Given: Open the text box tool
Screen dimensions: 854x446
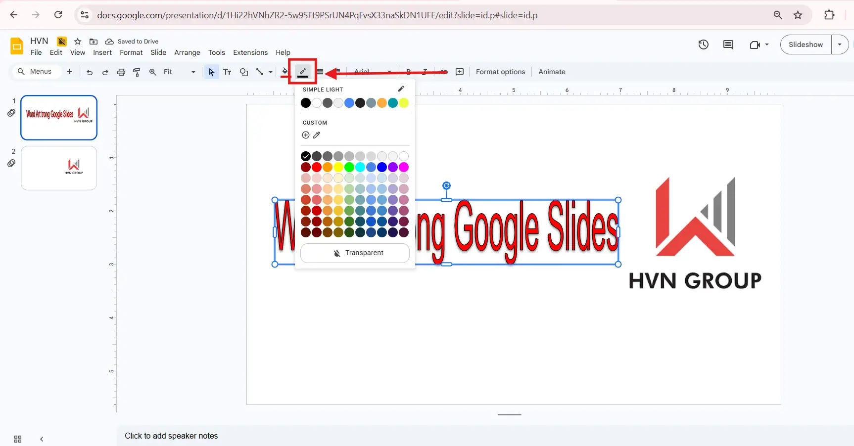Looking at the screenshot, I should click(227, 72).
